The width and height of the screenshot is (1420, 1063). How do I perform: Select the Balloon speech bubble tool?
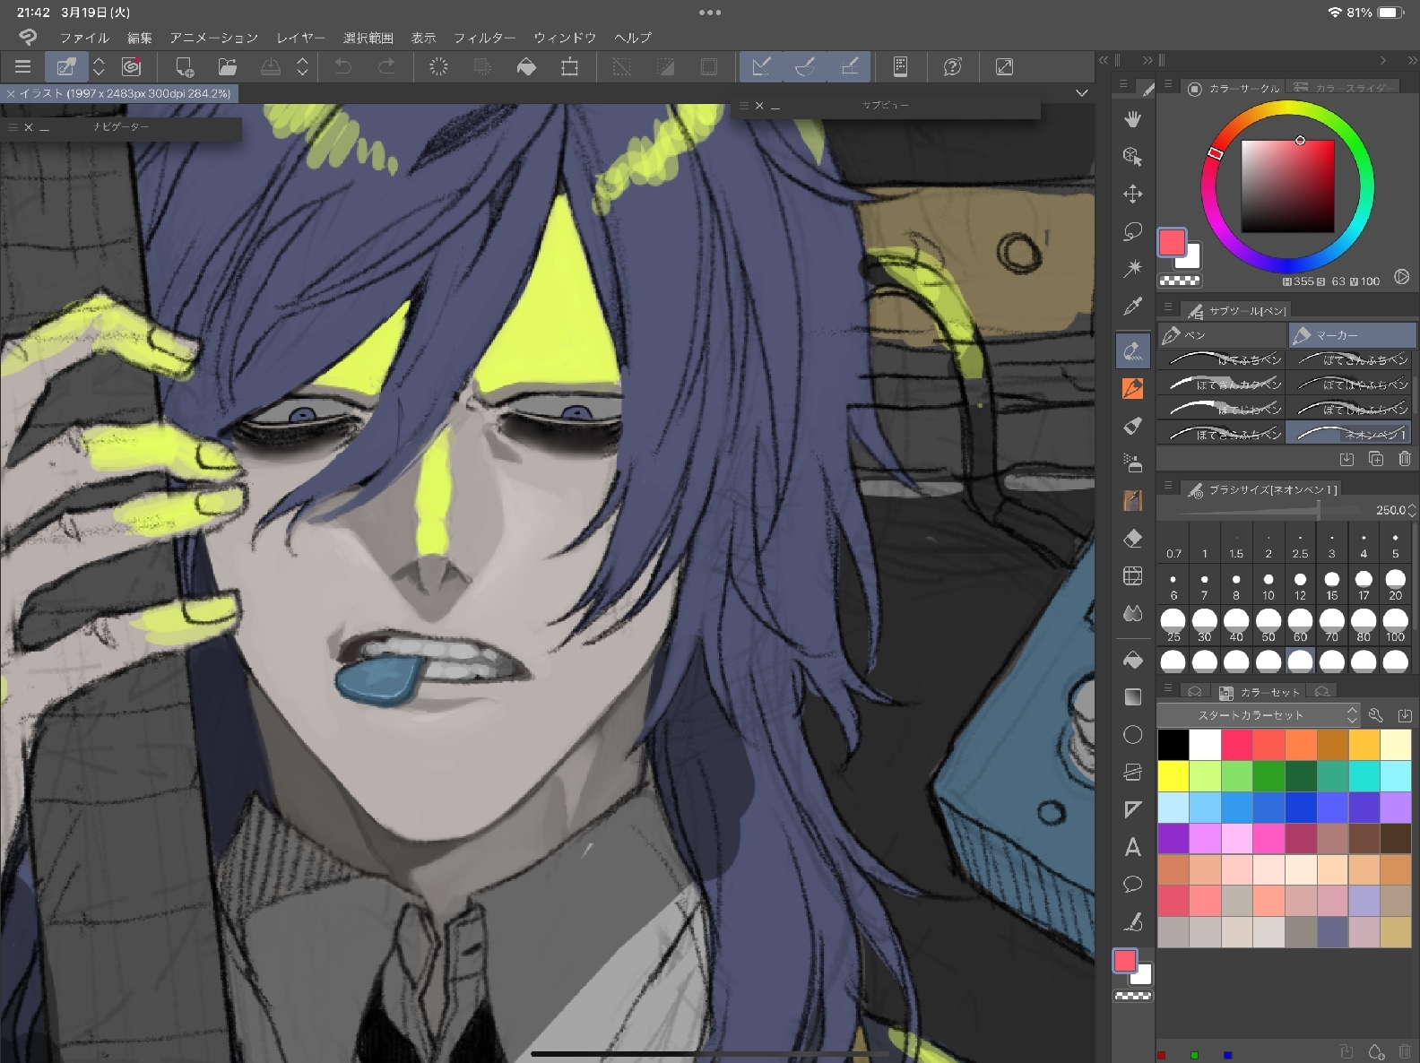tap(1132, 885)
